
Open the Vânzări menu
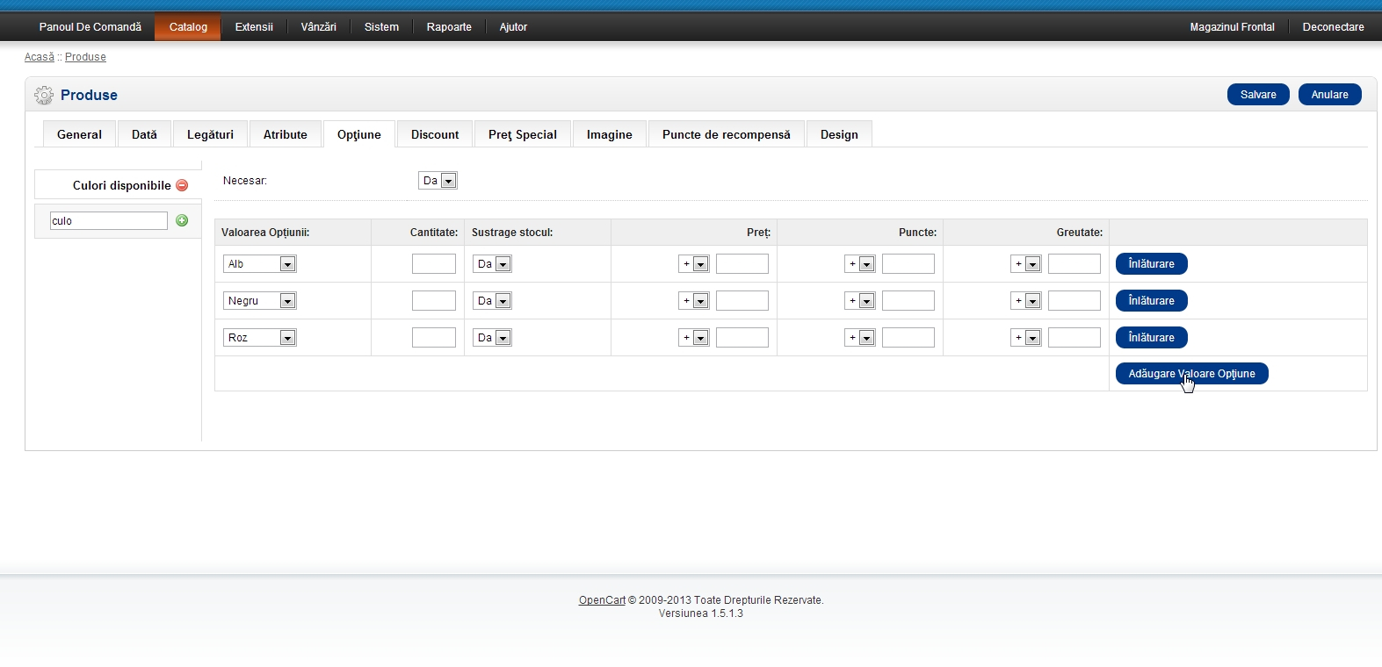click(x=318, y=27)
